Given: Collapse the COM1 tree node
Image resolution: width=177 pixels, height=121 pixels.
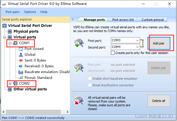Looking at the screenshot, I should 10,43.
